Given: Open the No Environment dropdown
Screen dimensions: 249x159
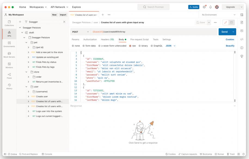Looking at the screenshot, I should (219, 15).
